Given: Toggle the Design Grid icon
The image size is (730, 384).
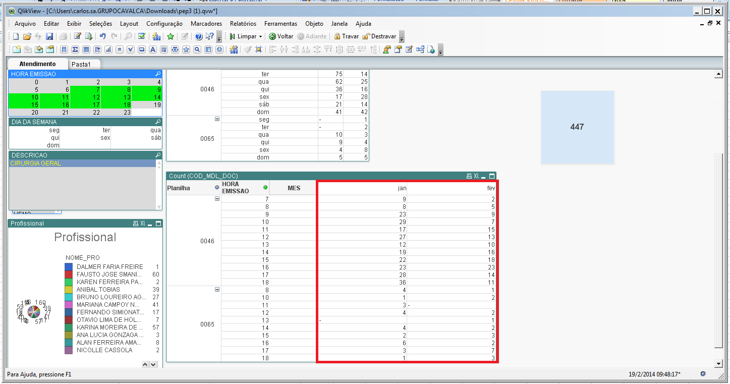Looking at the screenshot, I should click(258, 49).
